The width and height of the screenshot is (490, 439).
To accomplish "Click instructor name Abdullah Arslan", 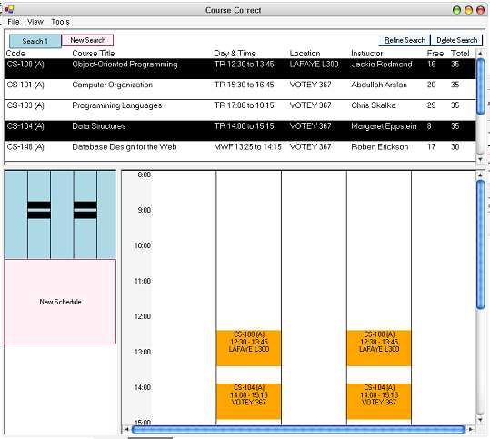I will (x=379, y=85).
